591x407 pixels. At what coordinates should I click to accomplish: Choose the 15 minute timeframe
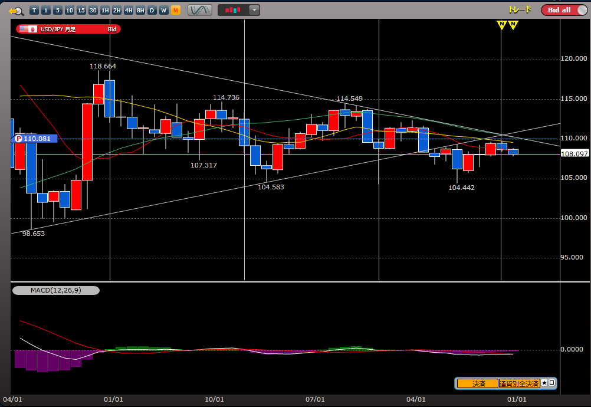[x=81, y=10]
